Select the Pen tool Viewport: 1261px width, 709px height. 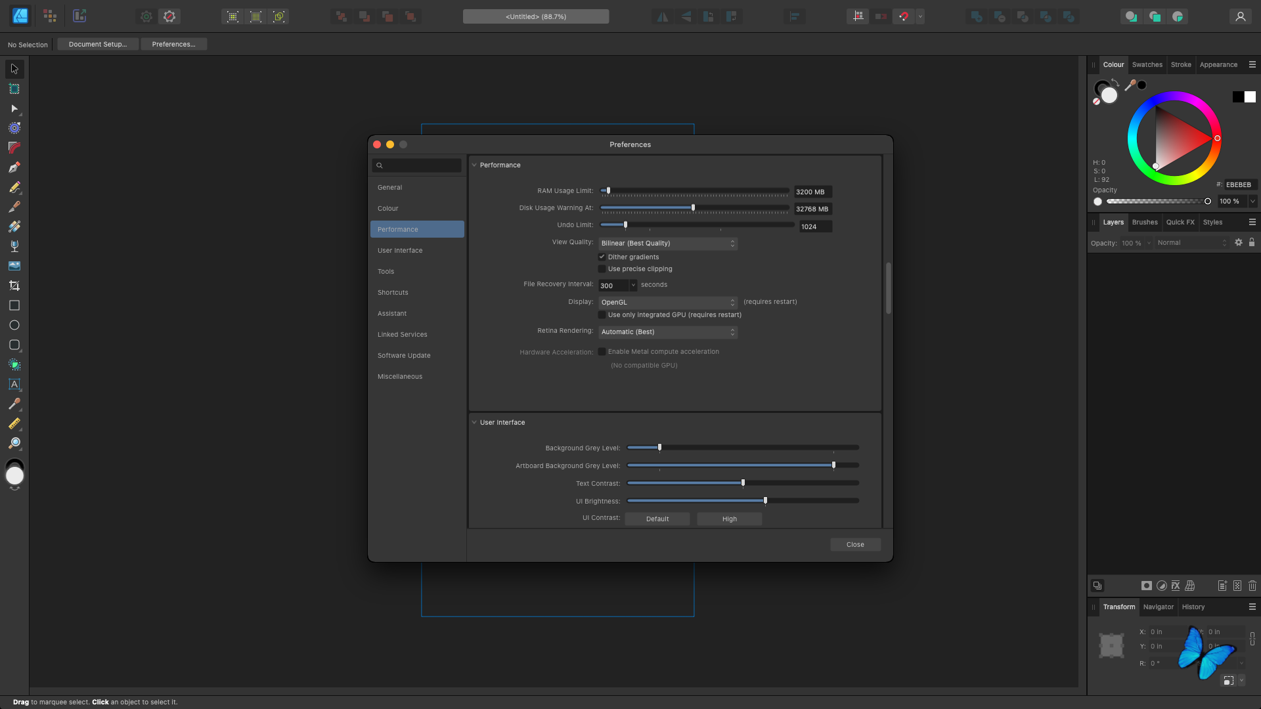point(14,167)
